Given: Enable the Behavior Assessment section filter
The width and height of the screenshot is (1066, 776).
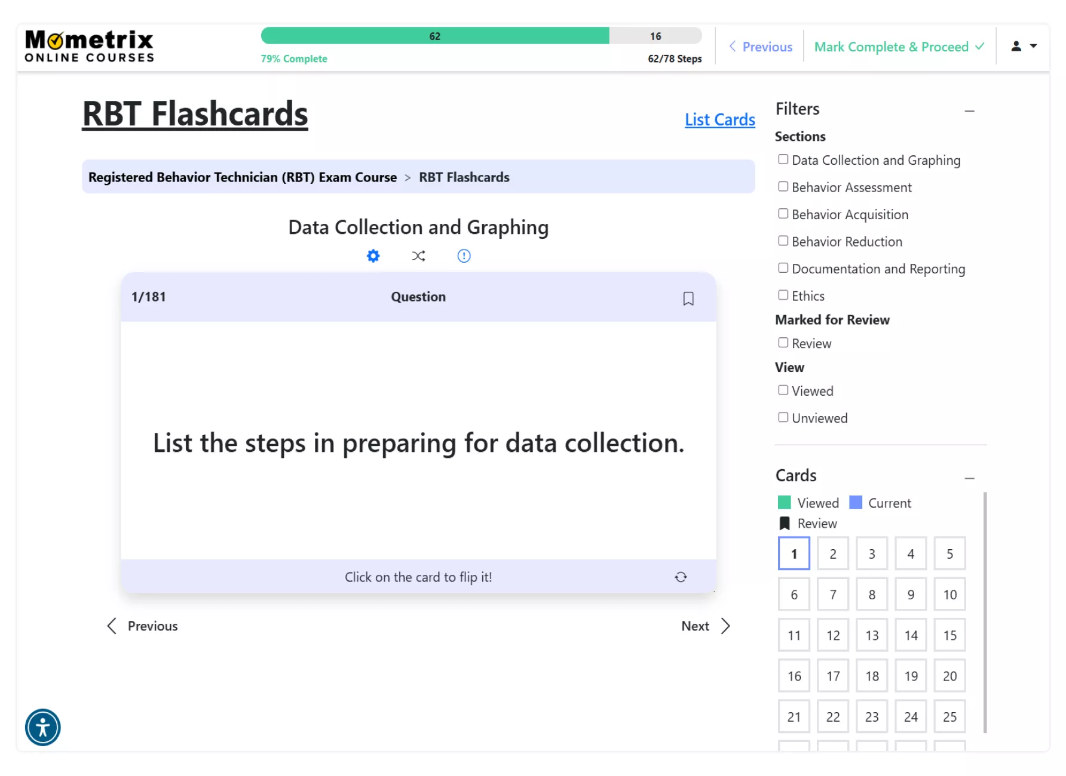Looking at the screenshot, I should 783,187.
